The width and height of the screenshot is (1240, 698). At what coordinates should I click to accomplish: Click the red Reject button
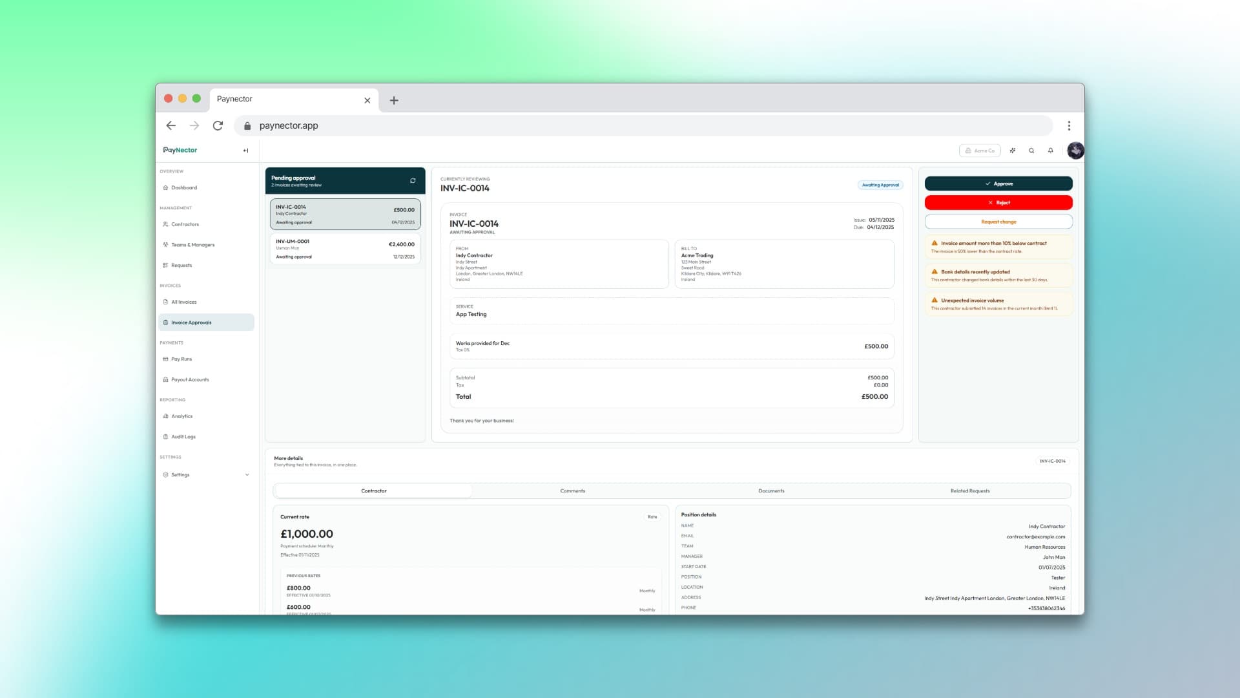(998, 202)
